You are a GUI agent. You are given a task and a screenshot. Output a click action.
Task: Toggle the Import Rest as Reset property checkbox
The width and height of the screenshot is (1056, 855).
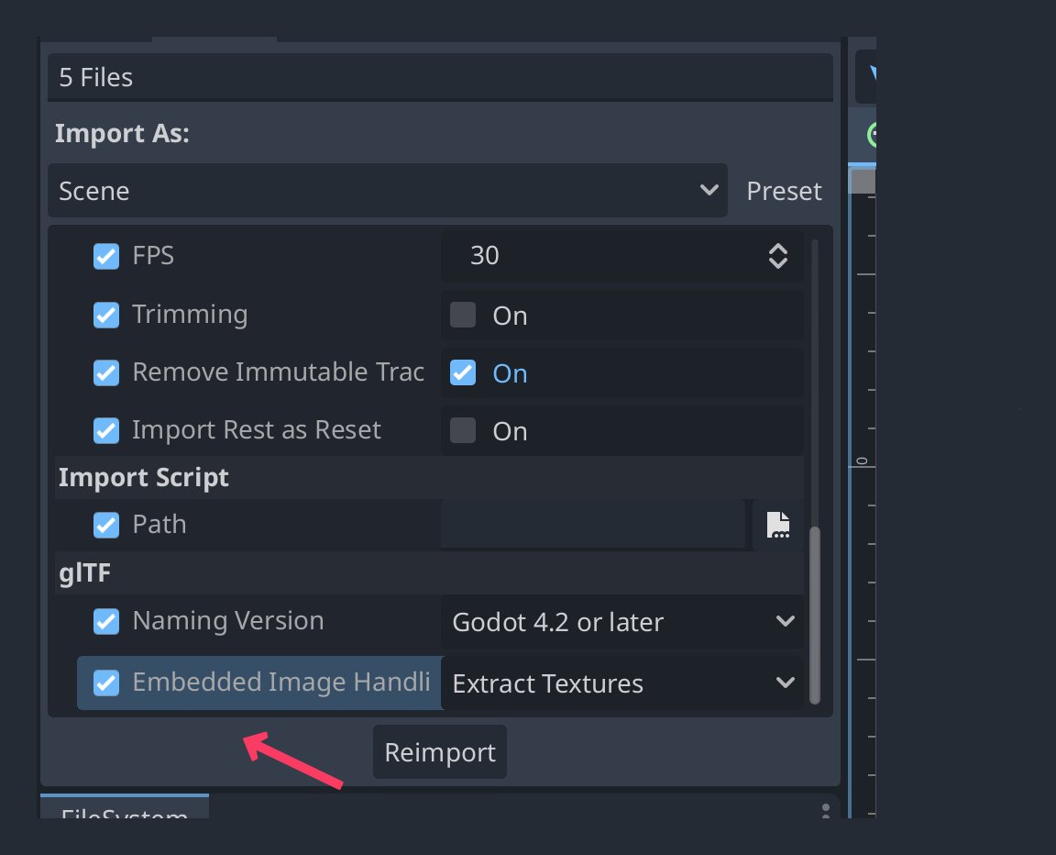[106, 430]
